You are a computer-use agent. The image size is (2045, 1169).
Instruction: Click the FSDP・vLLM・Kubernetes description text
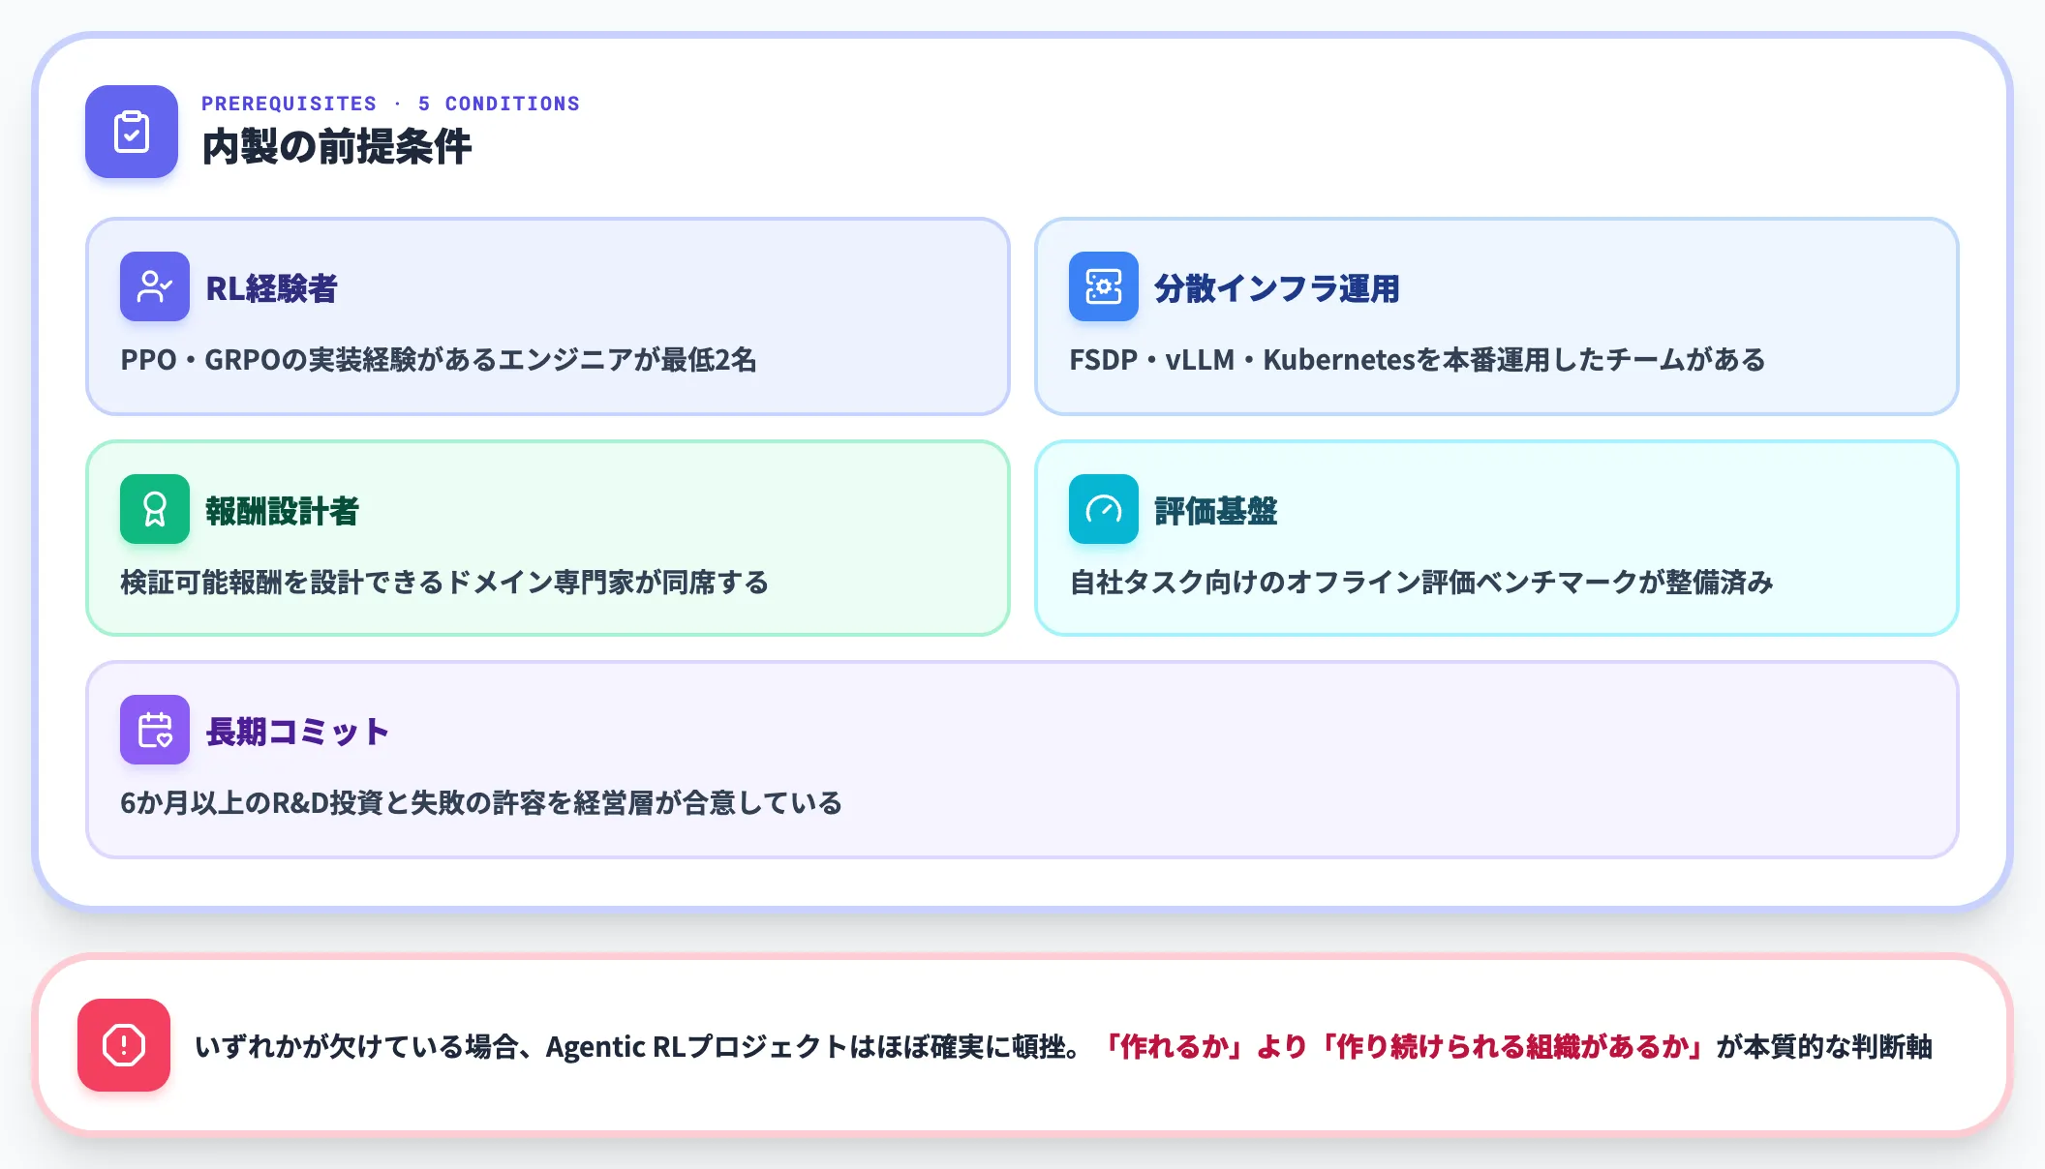(x=1418, y=360)
